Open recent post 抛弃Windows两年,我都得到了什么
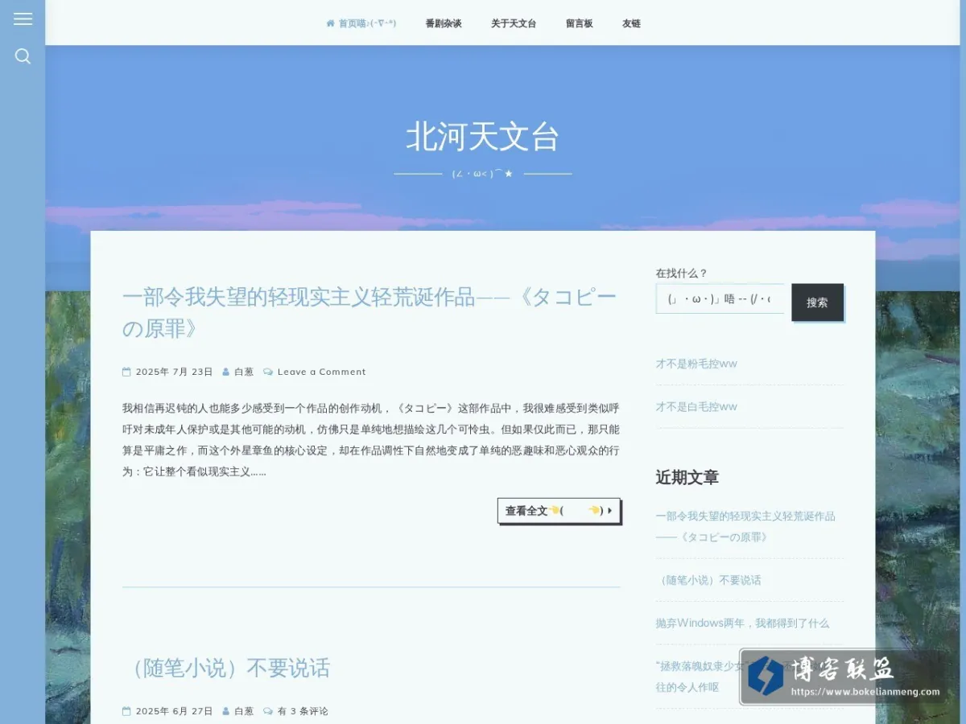The width and height of the screenshot is (966, 724). 742,623
